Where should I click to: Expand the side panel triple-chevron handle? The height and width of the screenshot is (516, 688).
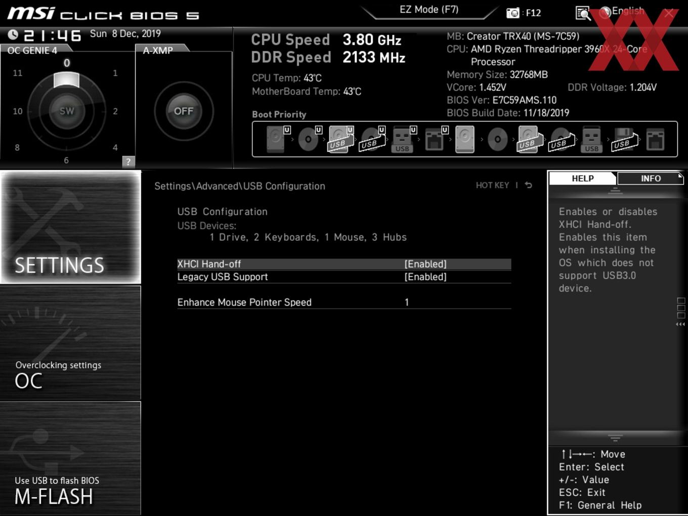680,324
